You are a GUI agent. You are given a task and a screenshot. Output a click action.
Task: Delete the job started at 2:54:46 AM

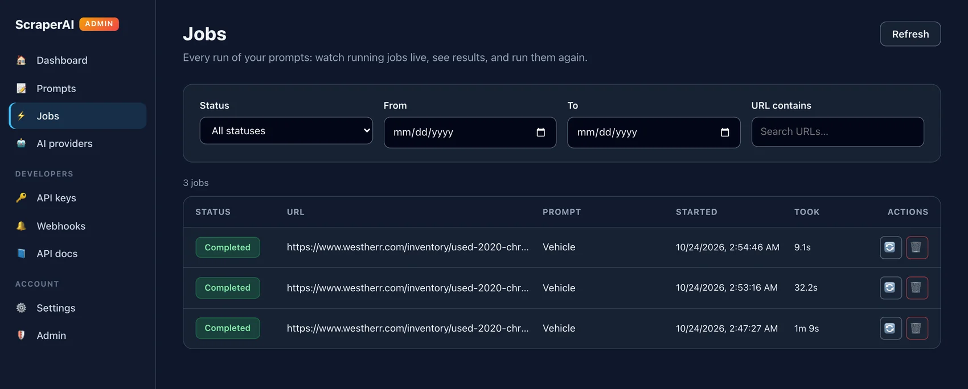point(917,247)
